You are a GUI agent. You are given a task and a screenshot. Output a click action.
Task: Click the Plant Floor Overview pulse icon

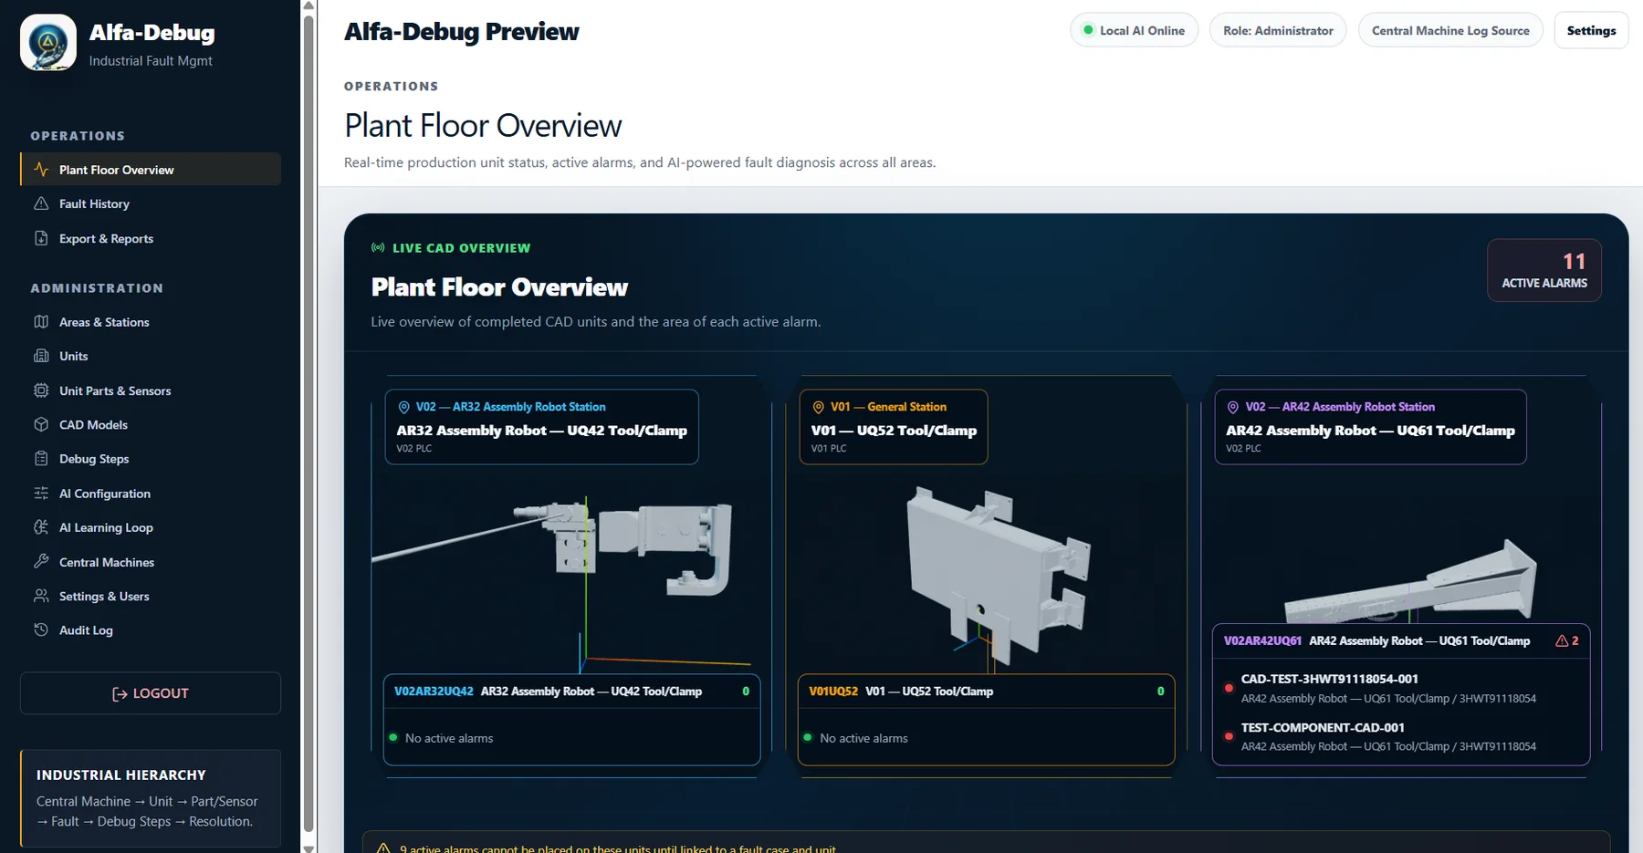[41, 170]
